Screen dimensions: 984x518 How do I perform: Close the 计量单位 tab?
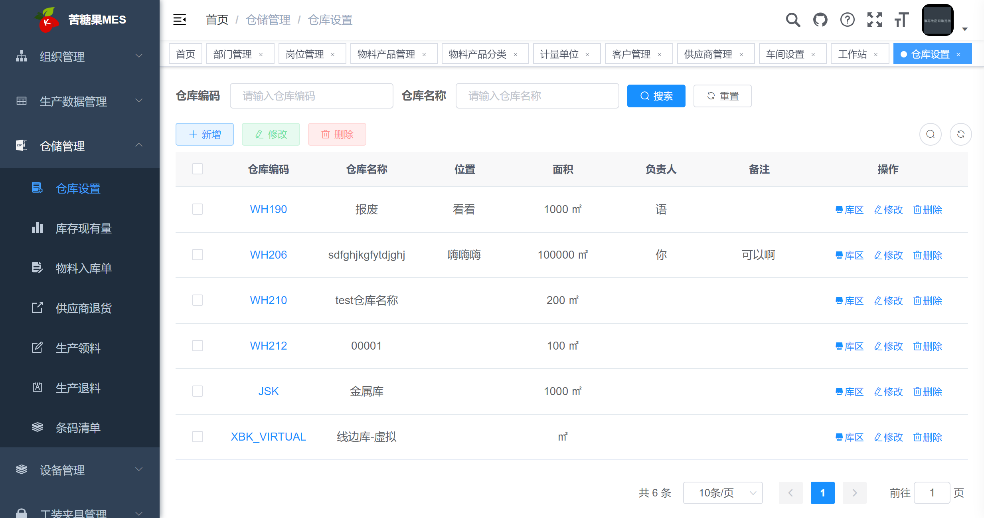click(587, 54)
